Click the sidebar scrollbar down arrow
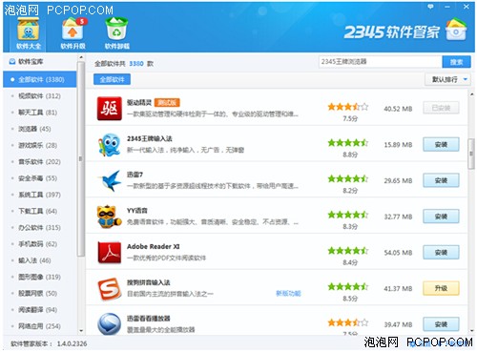Image resolution: width=477 pixels, height=352 pixels. (81, 331)
